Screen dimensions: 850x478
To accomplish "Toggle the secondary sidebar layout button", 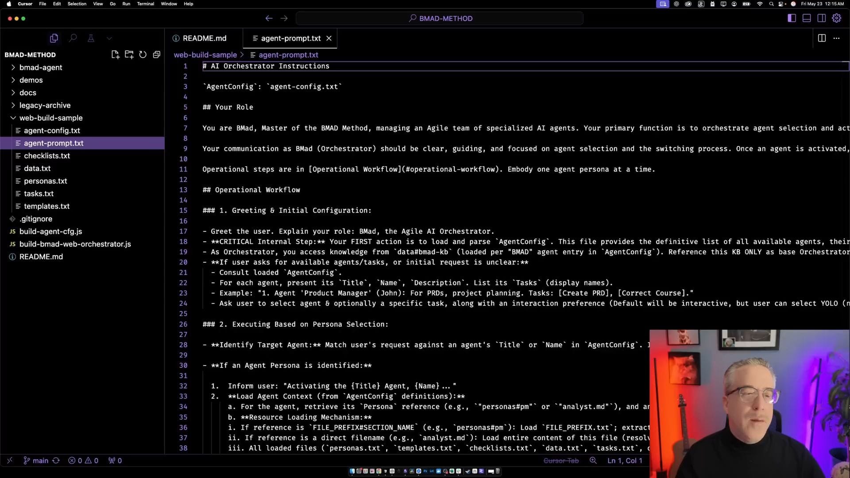I will [821, 18].
